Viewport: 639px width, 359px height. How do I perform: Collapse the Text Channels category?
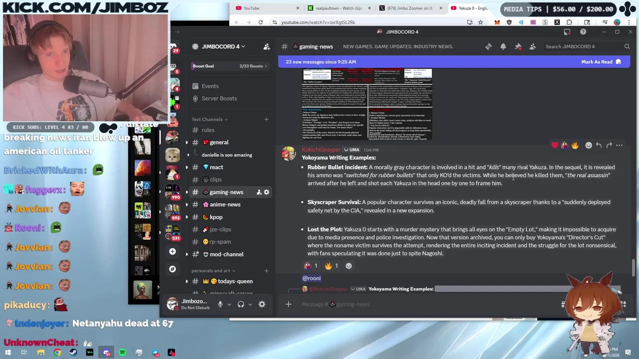click(x=209, y=119)
